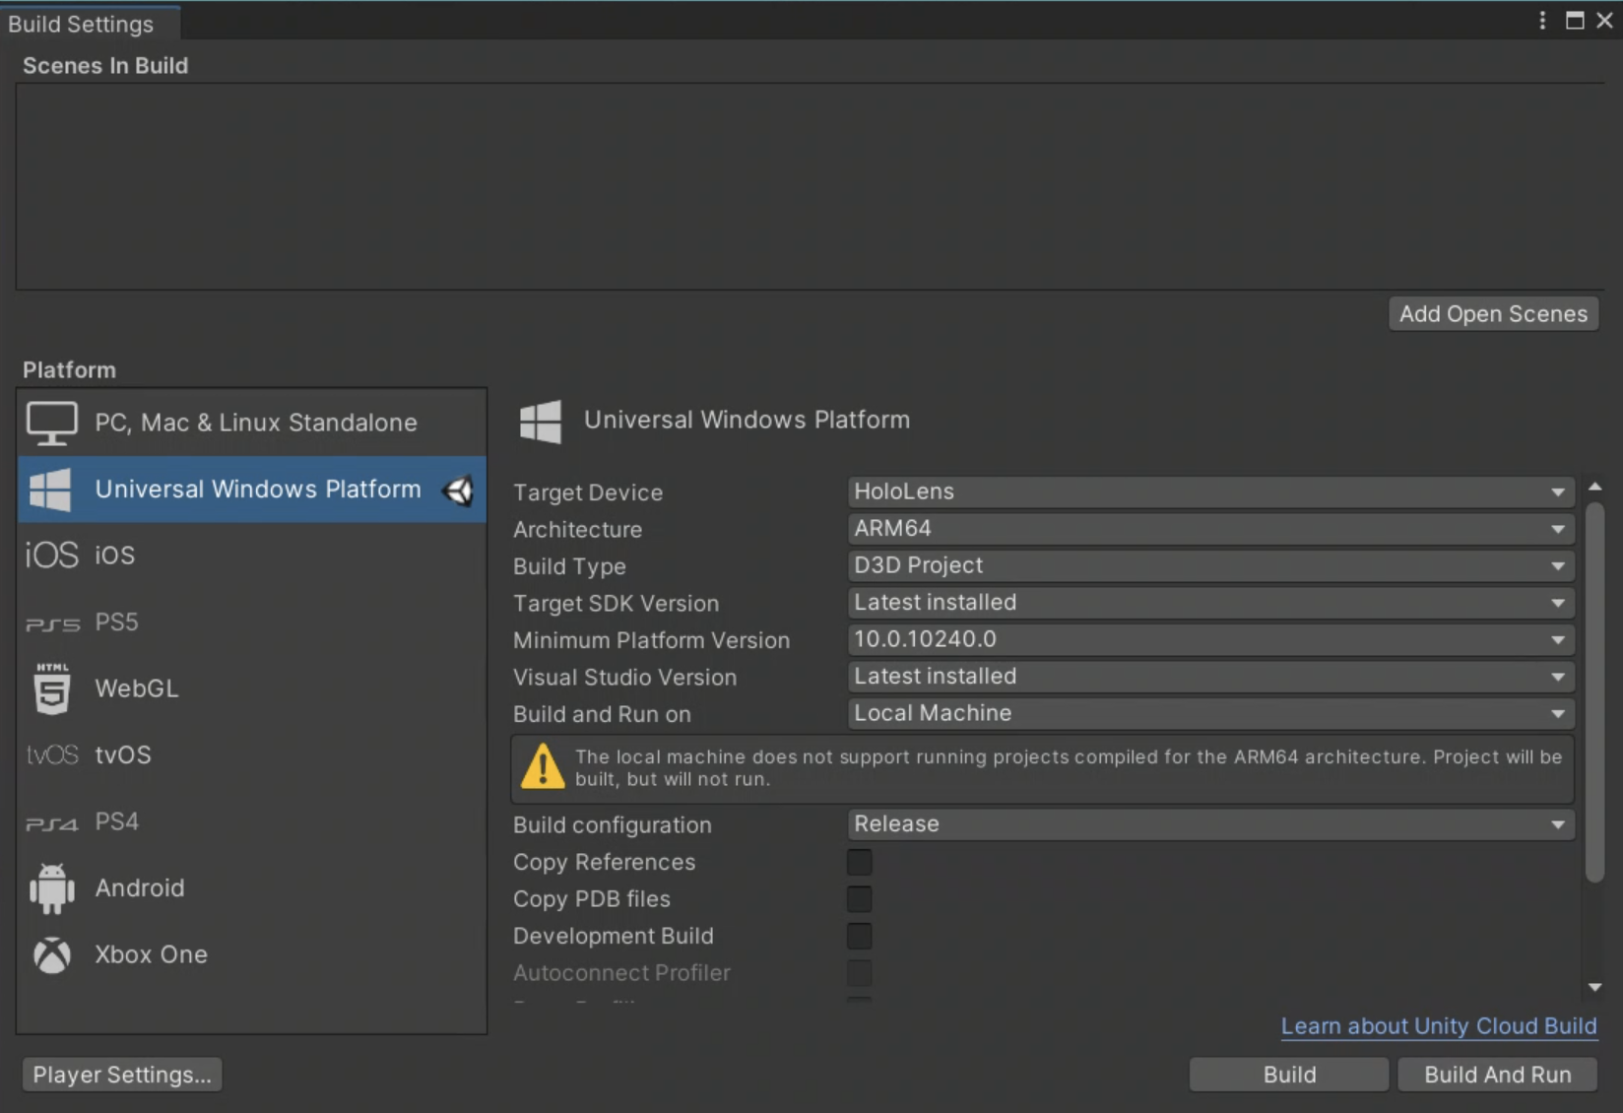Image resolution: width=1623 pixels, height=1113 pixels.
Task: Click the Unity logo beside Universal Windows Platform
Action: 458,491
